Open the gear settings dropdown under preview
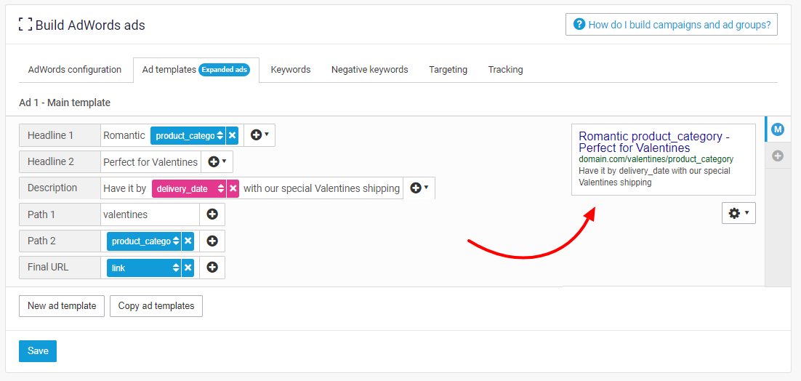Viewport: 801px width, 381px height. click(738, 213)
